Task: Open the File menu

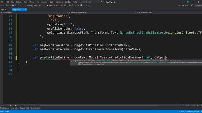Action: pos(2,2)
